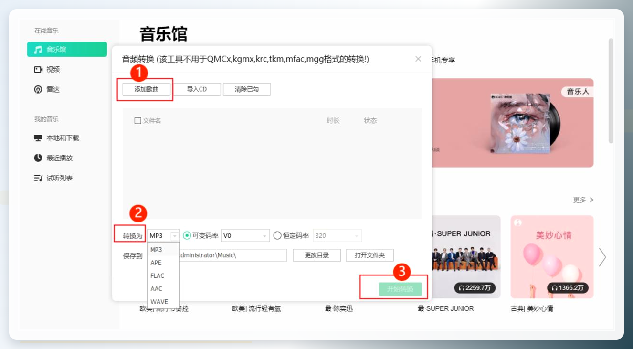Click the 导入CD button

(x=197, y=89)
